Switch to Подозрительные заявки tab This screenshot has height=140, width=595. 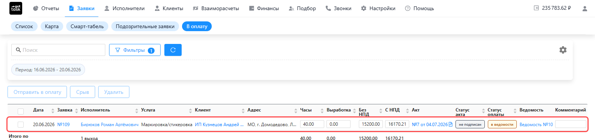click(145, 26)
